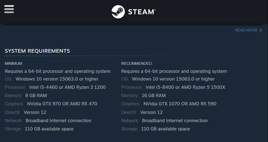Expand description using READ MORE chevron
The image size is (268, 142).
click(261, 30)
